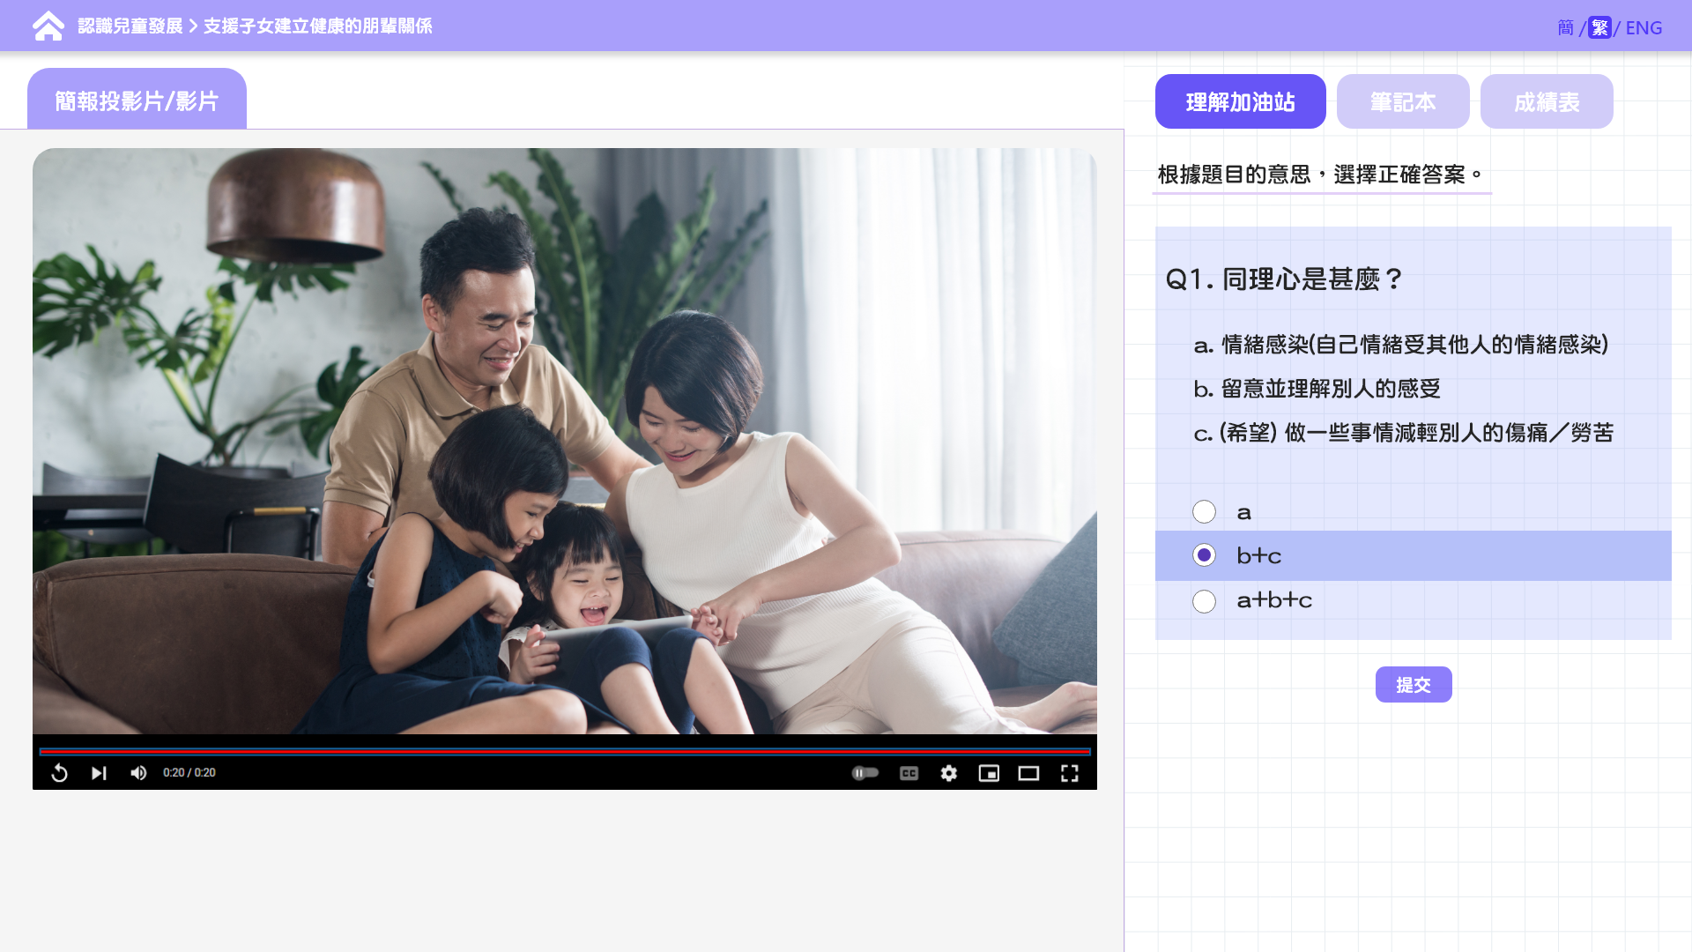Click question text Q1. 同理心是甚麼？
The width and height of the screenshot is (1692, 952).
coord(1284,279)
